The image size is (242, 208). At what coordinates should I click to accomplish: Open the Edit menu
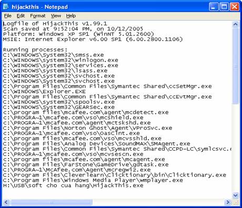[x=21, y=16]
